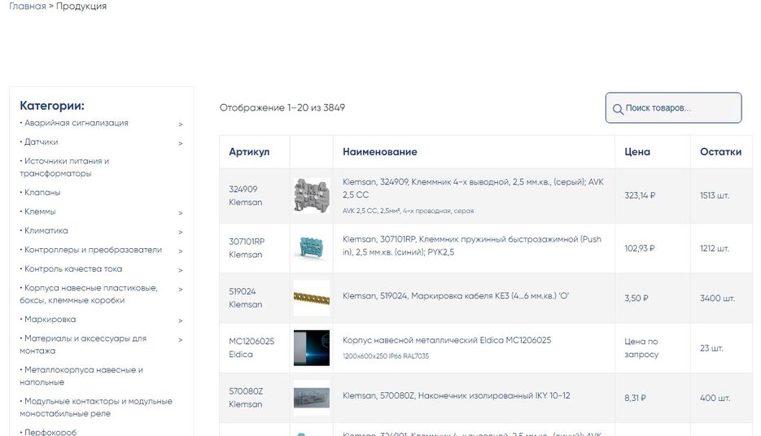Click the Цена column header
This screenshot has width=761, height=436.
click(x=636, y=152)
